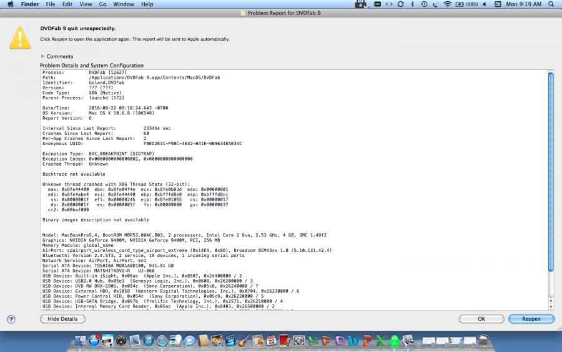This screenshot has width=562, height=352.
Task: Open App Store from the Dock
Action: pyautogui.click(x=94, y=341)
